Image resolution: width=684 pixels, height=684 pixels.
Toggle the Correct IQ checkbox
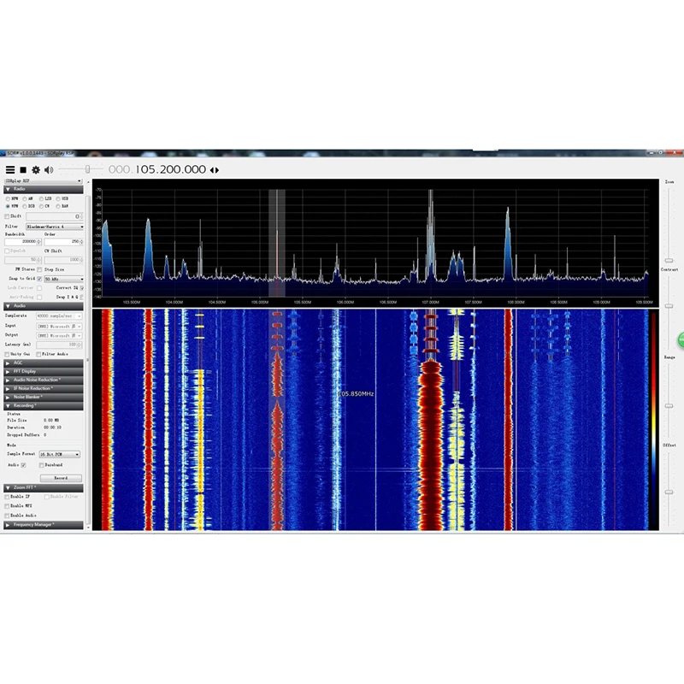tap(81, 288)
